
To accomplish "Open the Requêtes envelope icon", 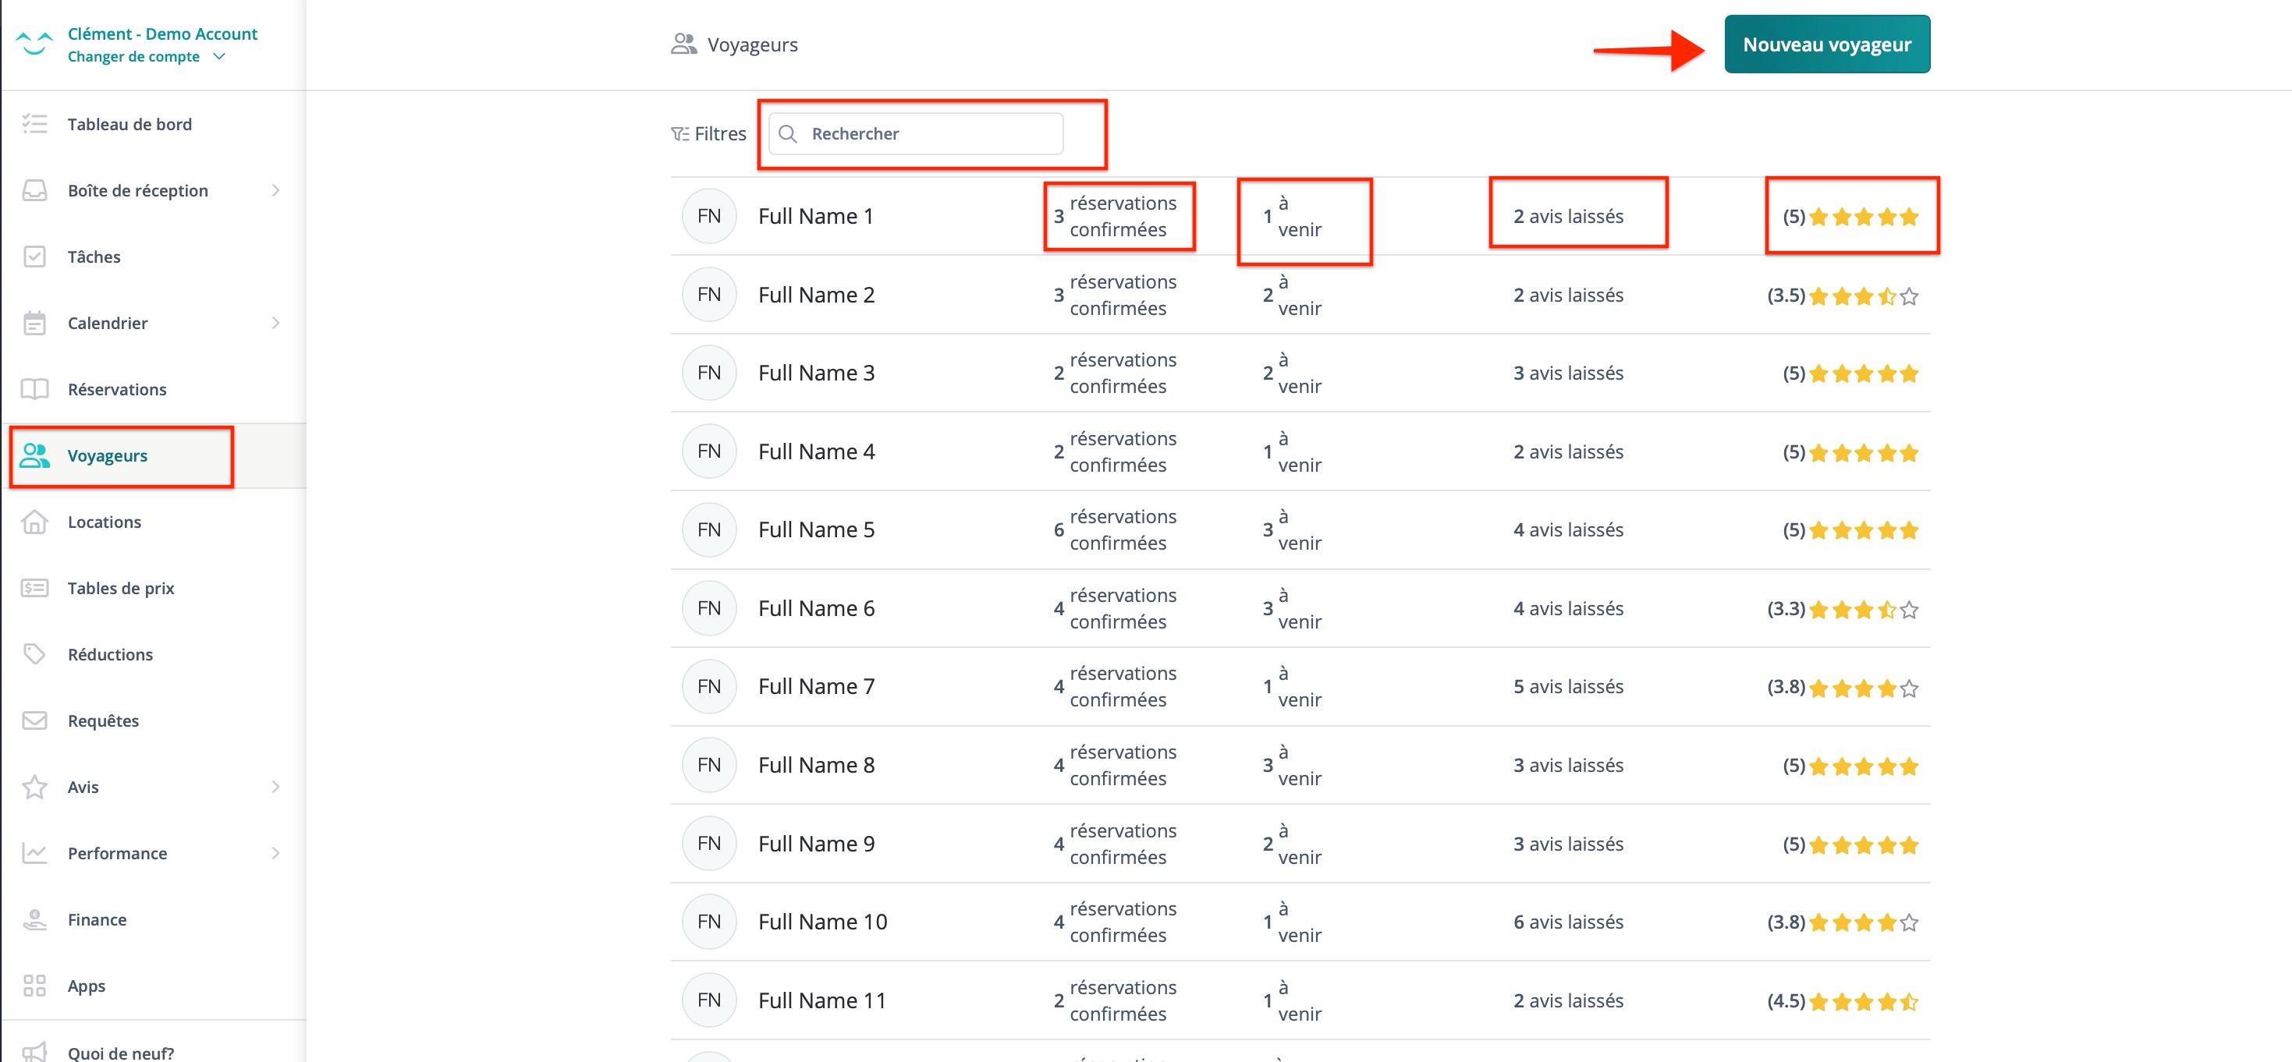I will [34, 720].
